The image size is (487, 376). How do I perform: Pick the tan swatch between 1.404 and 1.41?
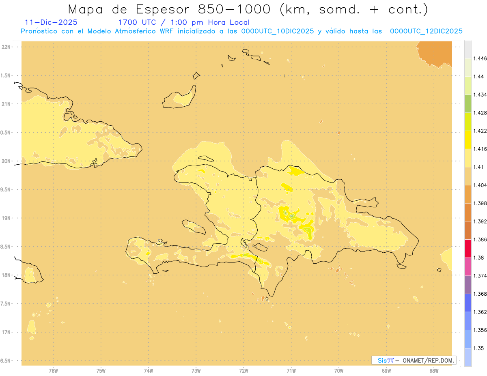pyautogui.click(x=468, y=176)
